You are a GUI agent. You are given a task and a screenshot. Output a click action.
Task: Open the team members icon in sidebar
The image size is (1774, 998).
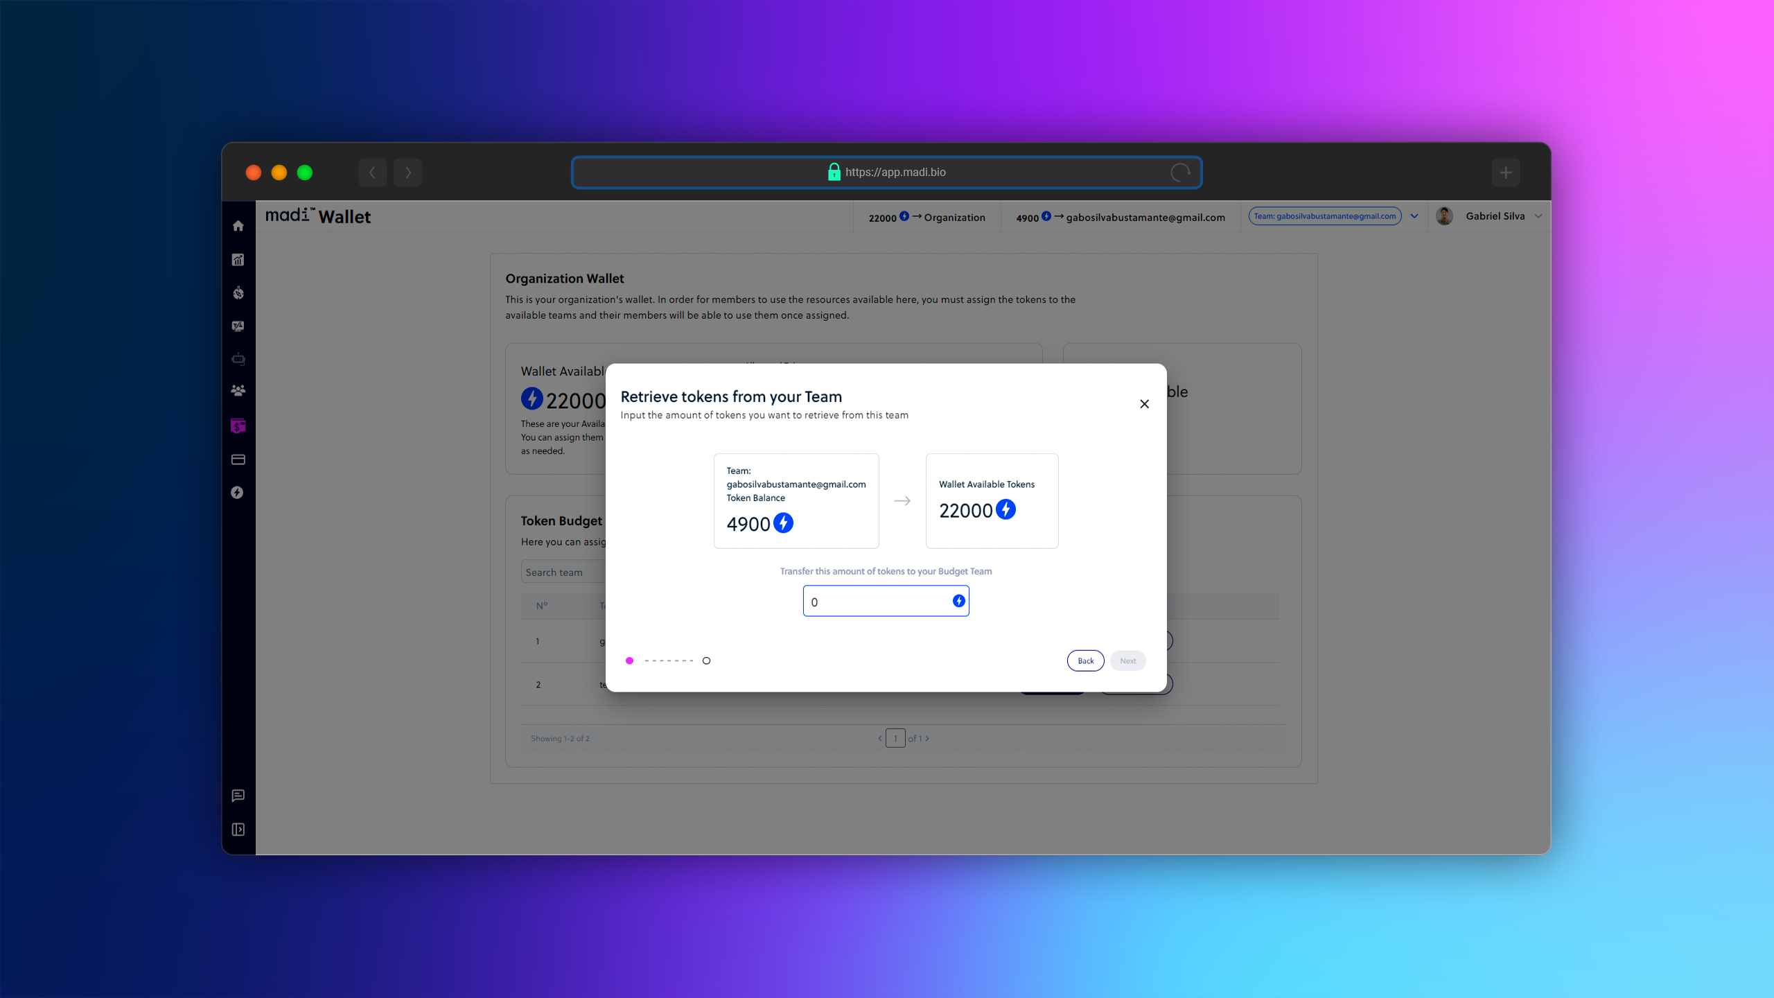pos(238,391)
